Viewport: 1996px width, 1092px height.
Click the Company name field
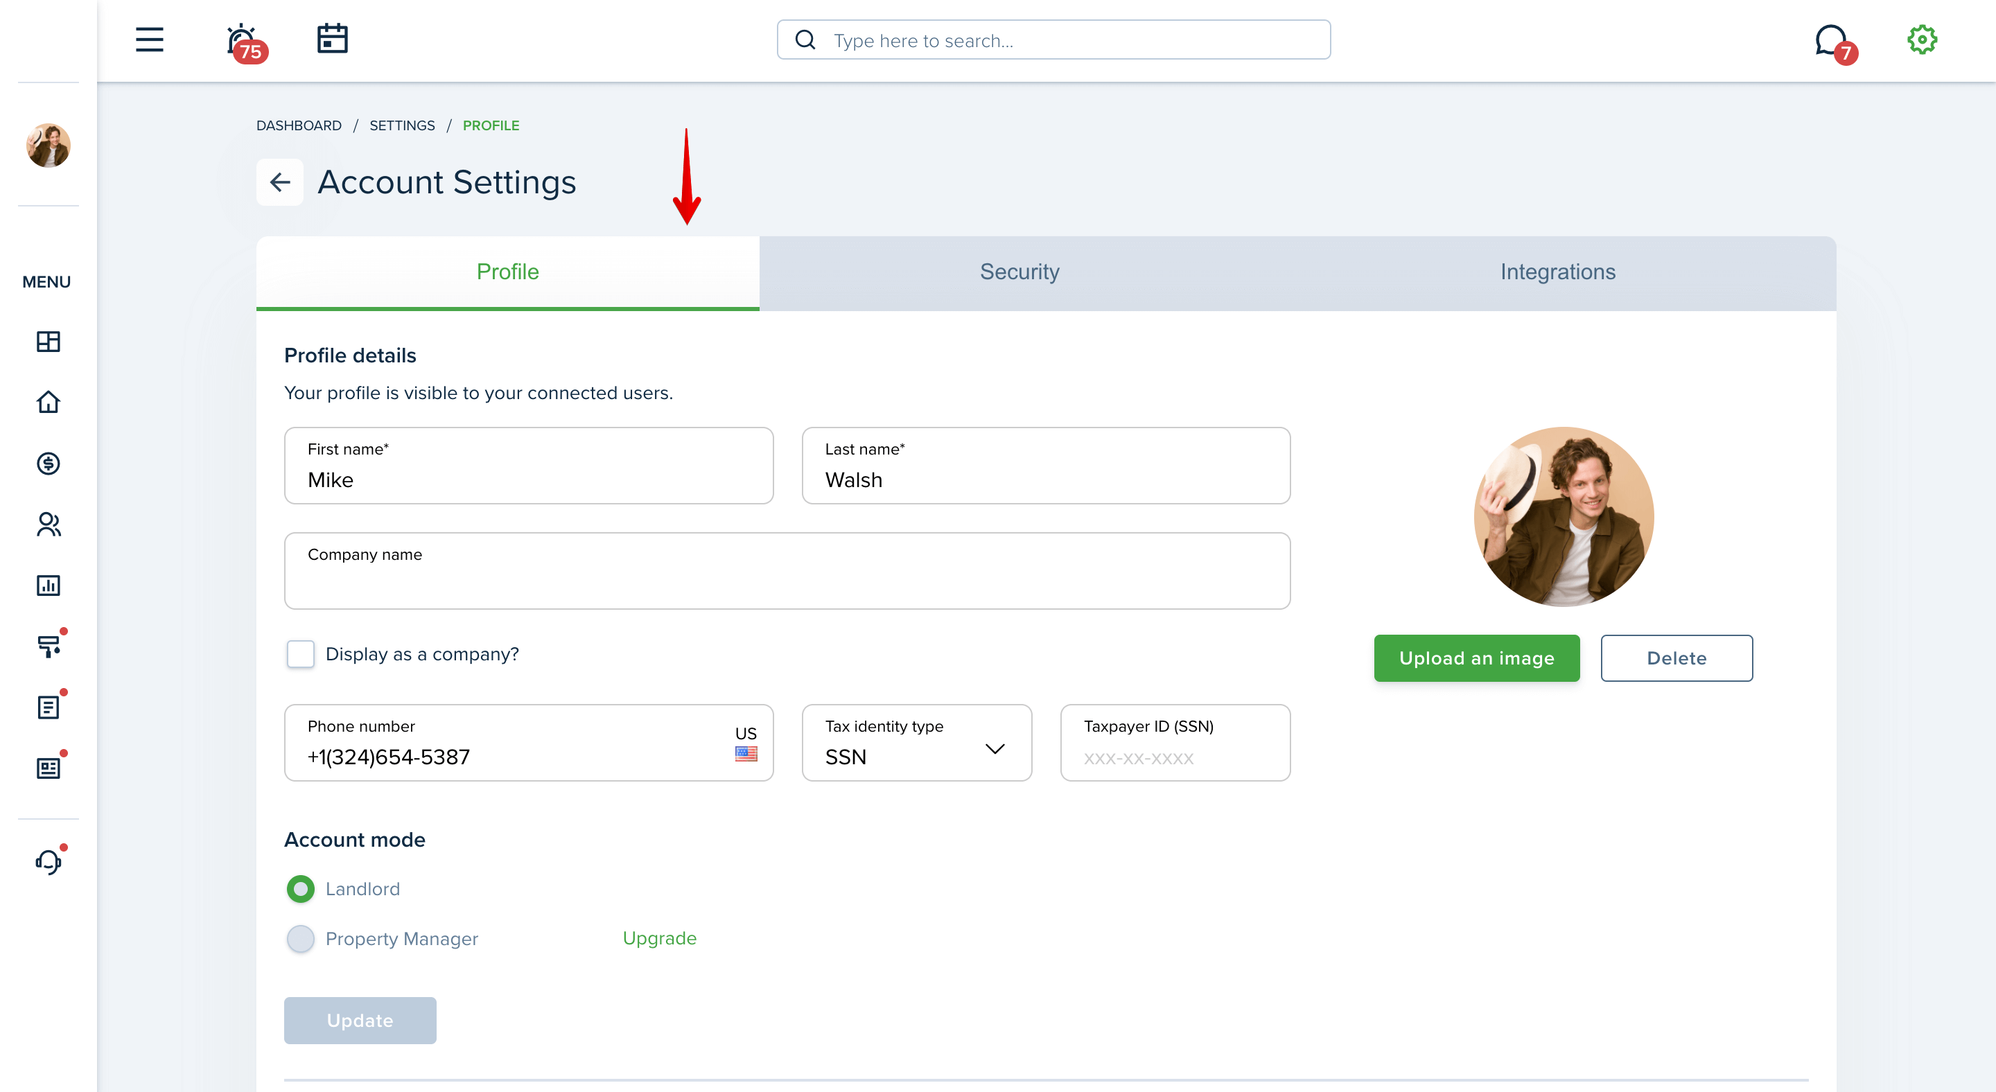(787, 571)
